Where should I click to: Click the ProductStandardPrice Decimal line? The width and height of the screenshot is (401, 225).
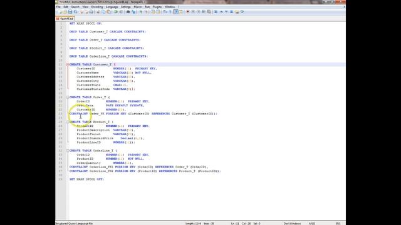(110, 138)
